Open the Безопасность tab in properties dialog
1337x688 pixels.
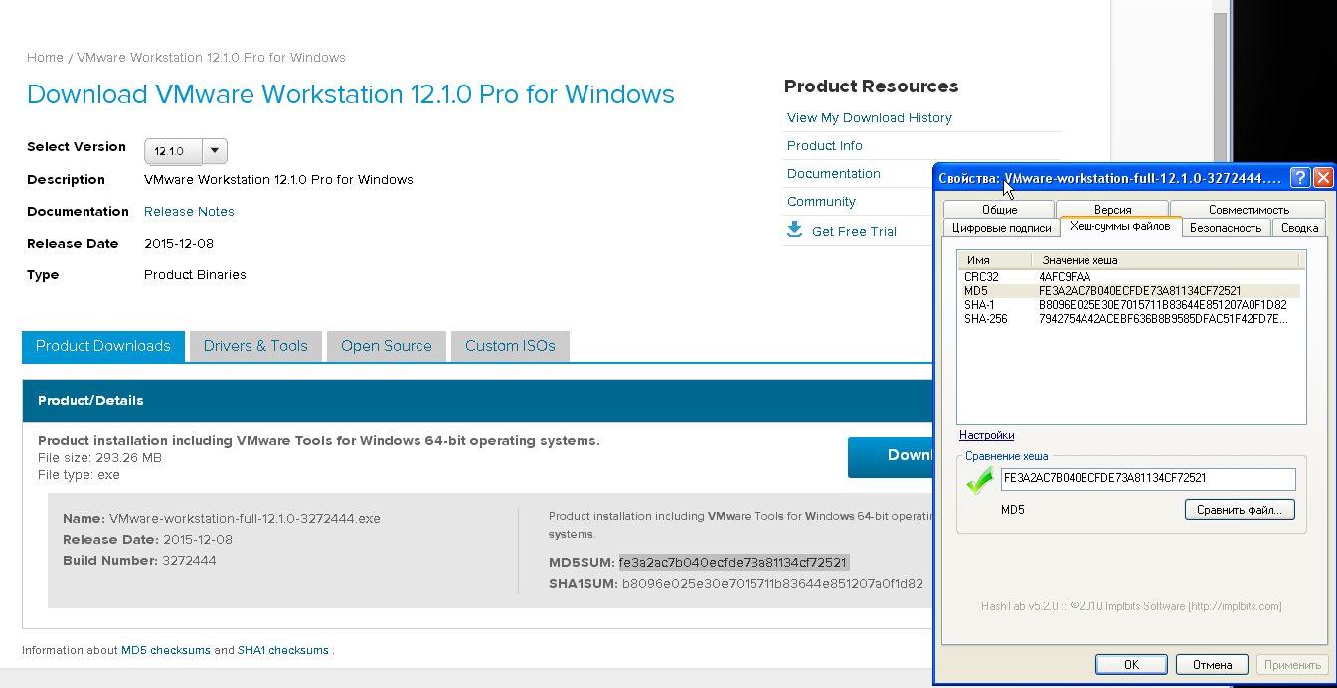[x=1226, y=228]
